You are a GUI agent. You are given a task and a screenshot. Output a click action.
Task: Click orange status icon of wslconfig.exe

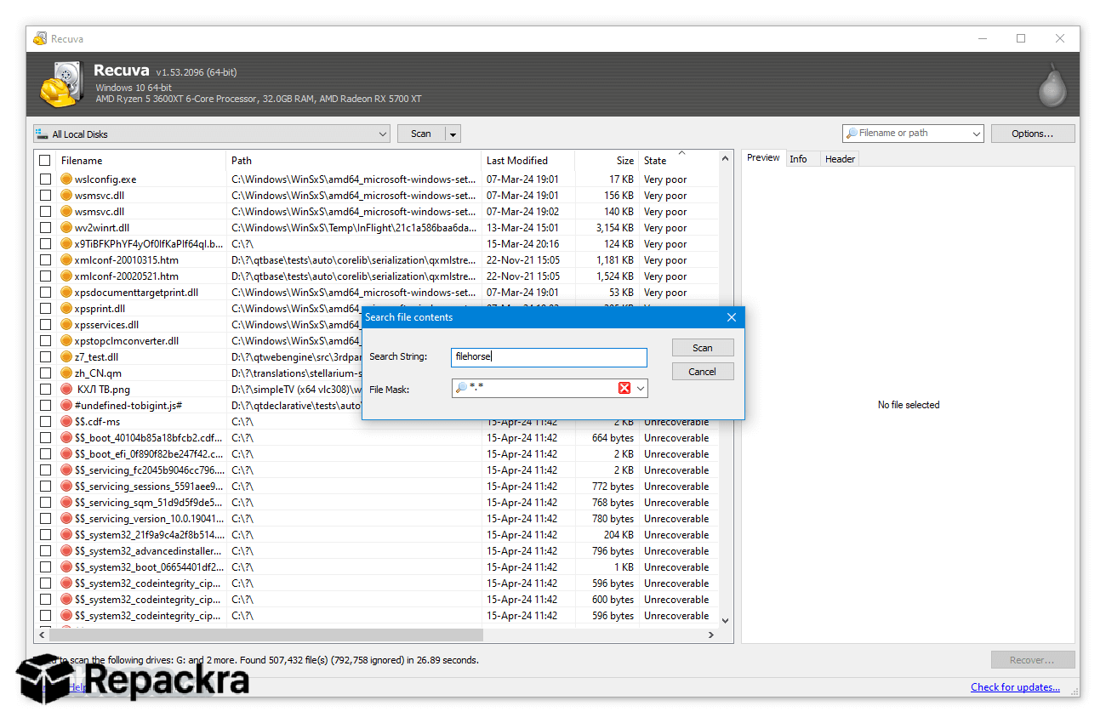(x=67, y=179)
